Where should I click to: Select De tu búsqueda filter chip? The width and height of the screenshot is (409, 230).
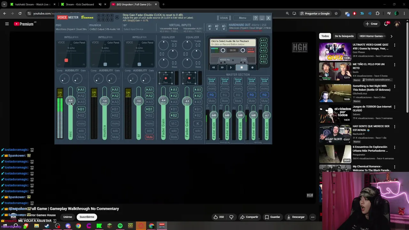tap(344, 36)
